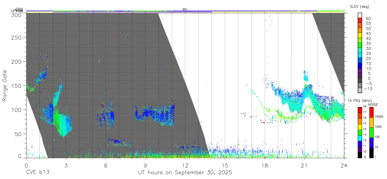
Task: Click the 'Range Gate' y-axis title
Action: pyautogui.click(x=5, y=86)
